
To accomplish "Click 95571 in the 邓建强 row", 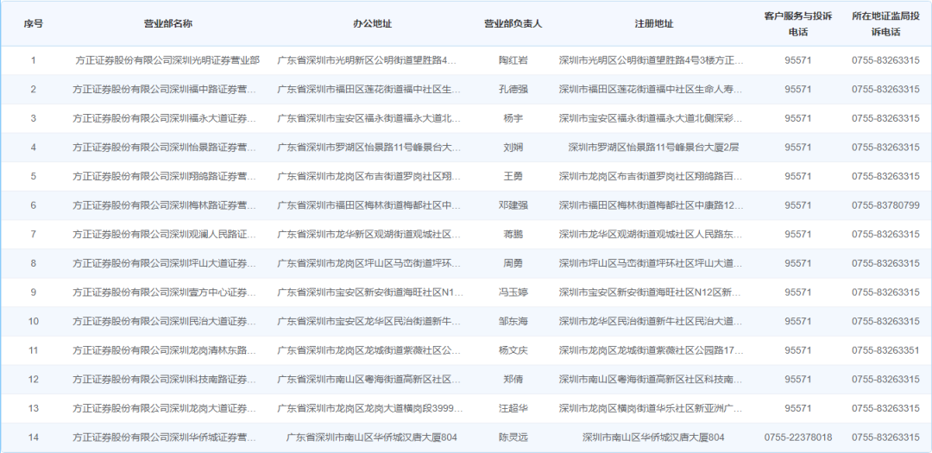I will (x=798, y=205).
